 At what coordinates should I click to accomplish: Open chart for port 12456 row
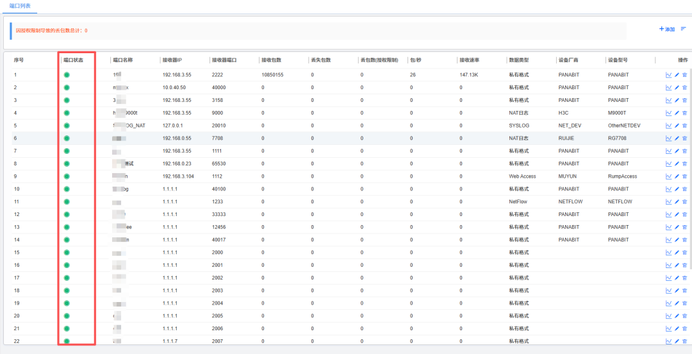[668, 228]
